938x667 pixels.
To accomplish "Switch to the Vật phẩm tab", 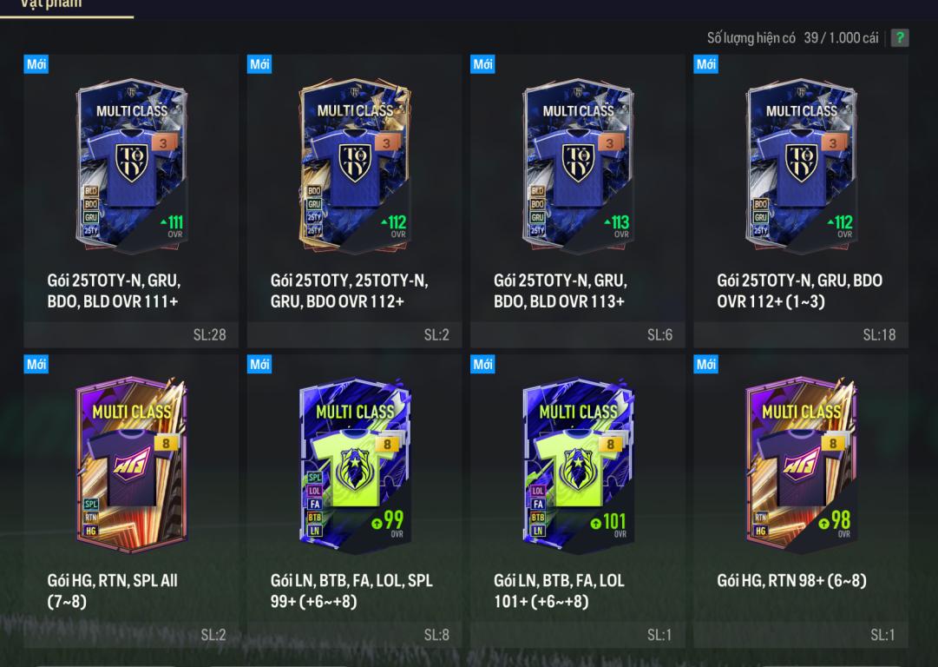I will tap(51, 5).
